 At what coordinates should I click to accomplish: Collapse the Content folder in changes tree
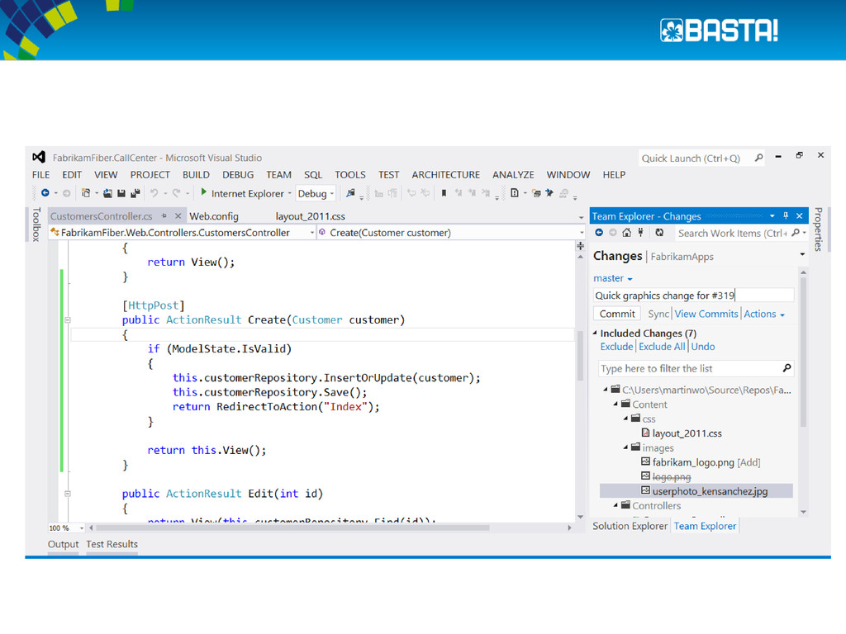[615, 404]
